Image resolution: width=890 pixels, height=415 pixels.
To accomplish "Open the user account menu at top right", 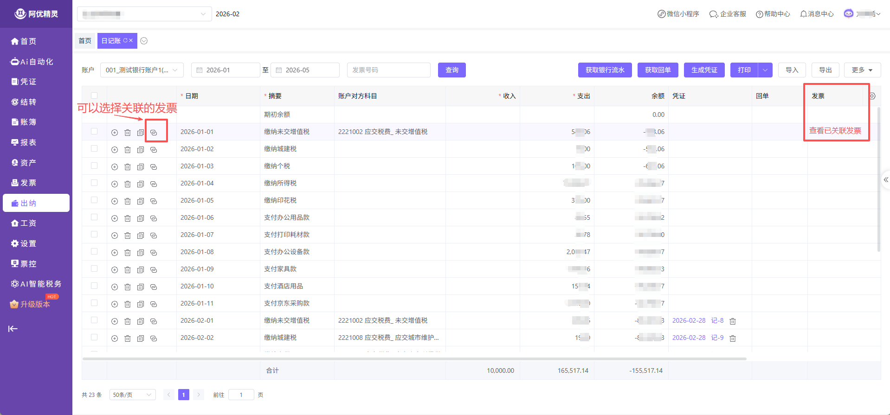I will tap(862, 14).
